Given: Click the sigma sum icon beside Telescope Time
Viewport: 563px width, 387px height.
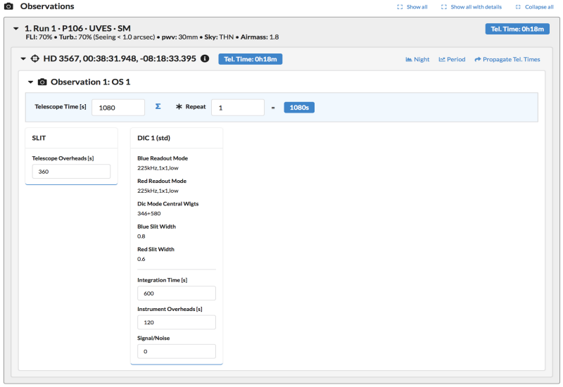Looking at the screenshot, I should 158,107.
